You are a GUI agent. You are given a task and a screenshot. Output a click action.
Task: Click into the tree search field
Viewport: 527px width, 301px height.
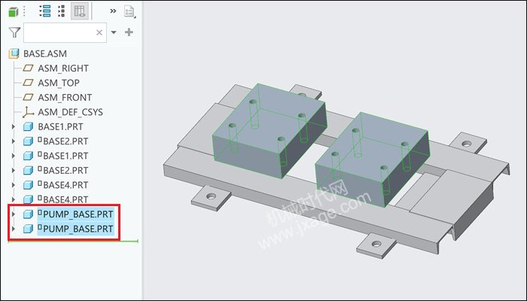coord(65,32)
